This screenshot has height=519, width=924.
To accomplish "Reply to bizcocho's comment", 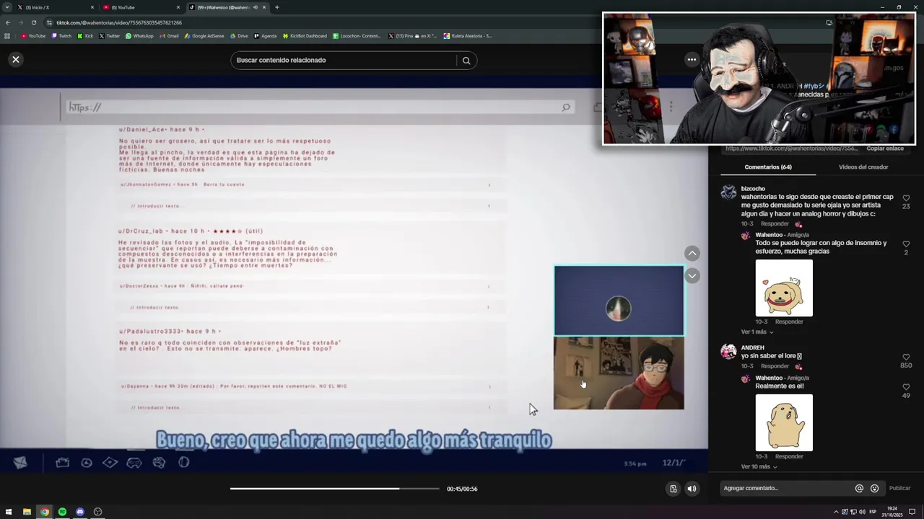I will tap(775, 224).
